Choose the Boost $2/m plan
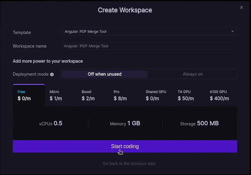The height and width of the screenshot is (175, 251). click(x=93, y=95)
